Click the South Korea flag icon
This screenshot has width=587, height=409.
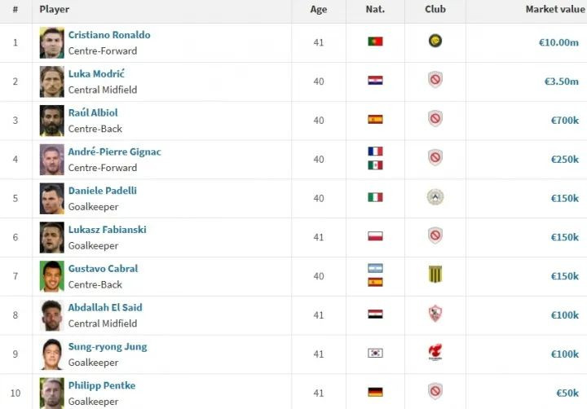[x=375, y=353]
